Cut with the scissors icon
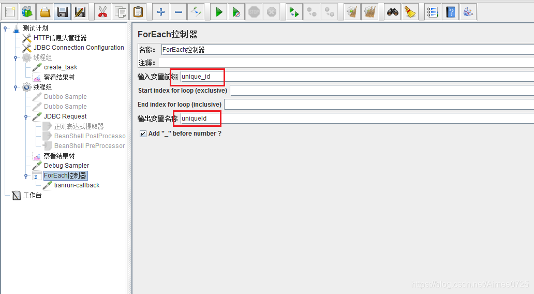 (102, 12)
